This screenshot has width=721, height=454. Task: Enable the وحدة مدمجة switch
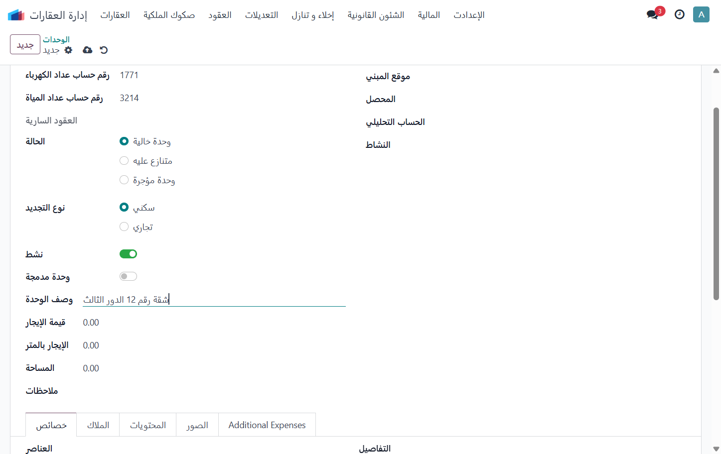pyautogui.click(x=128, y=276)
